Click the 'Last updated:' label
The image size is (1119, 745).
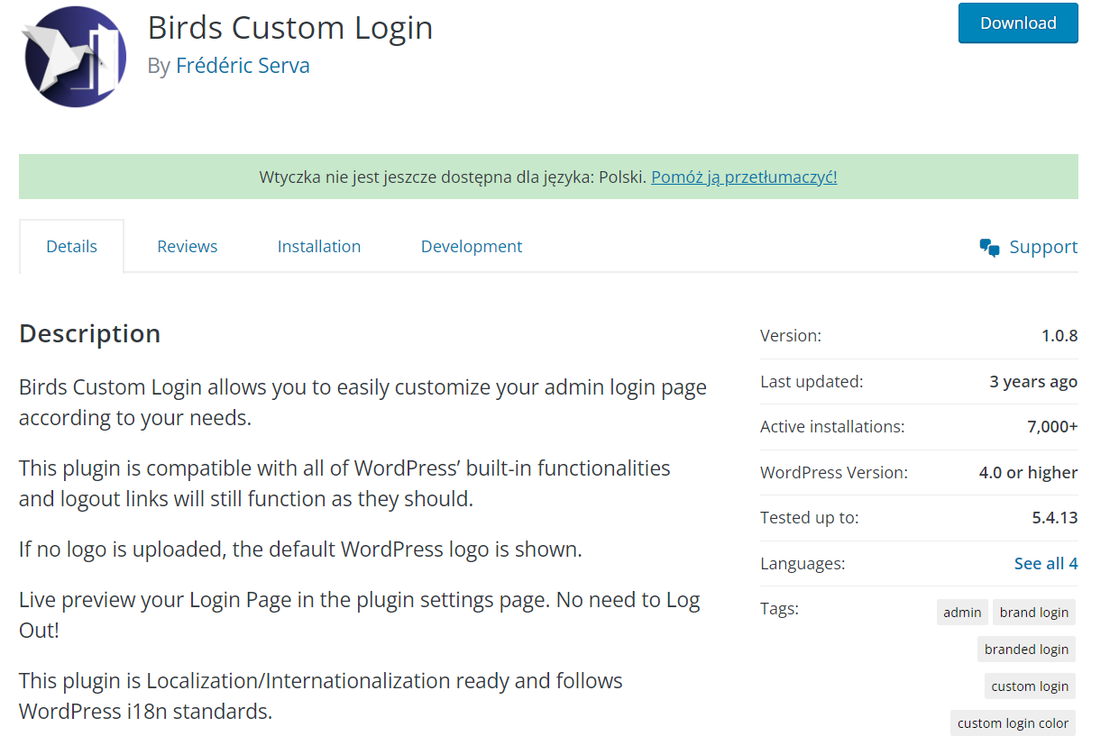click(x=812, y=381)
